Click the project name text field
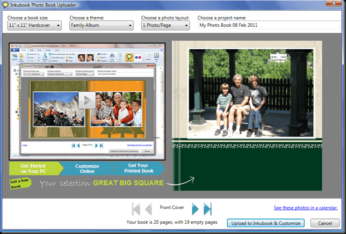The width and height of the screenshot is (346, 234). click(x=269, y=25)
